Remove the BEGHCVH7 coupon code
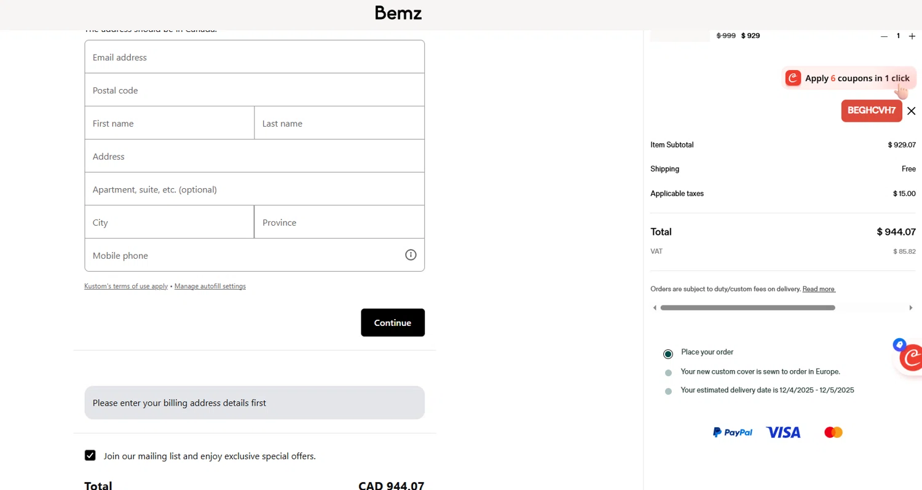Viewport: 922px width, 490px height. click(x=911, y=111)
